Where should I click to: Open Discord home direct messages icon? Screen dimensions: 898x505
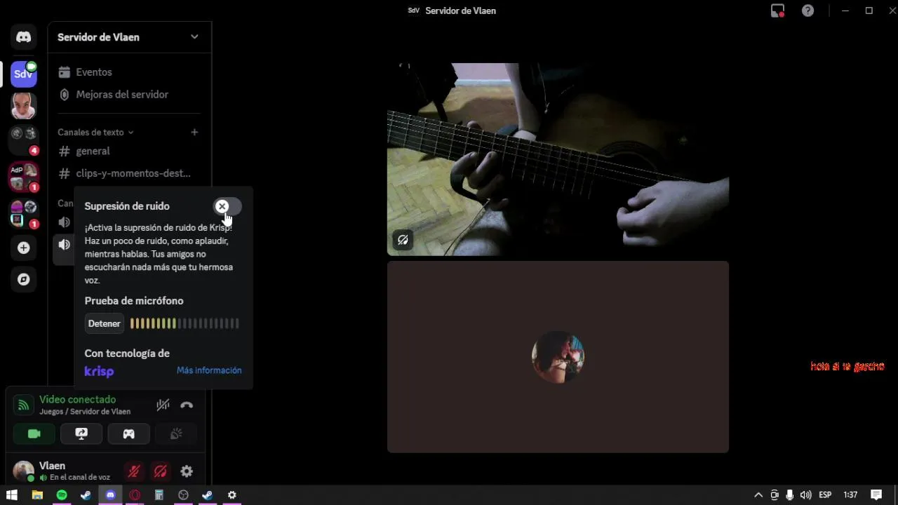pyautogui.click(x=24, y=37)
